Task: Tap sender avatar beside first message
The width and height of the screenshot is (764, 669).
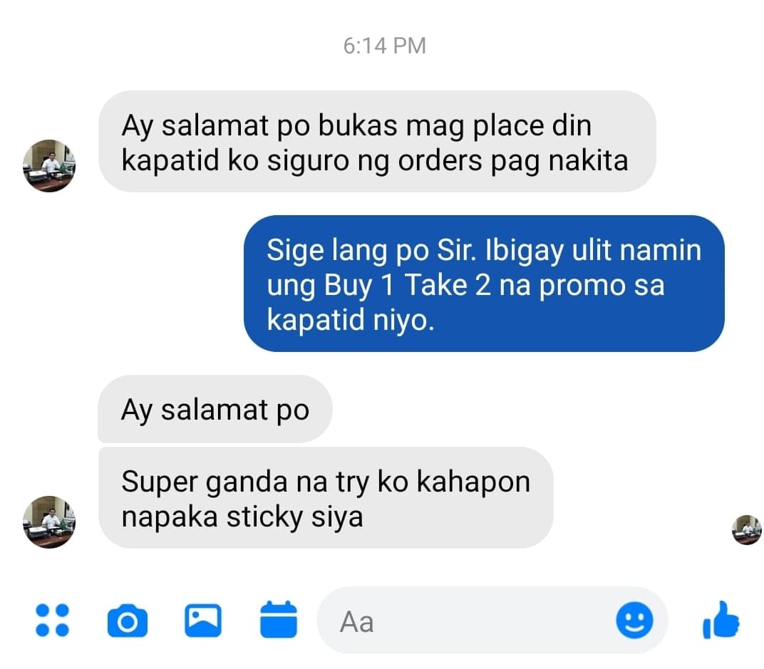Action: point(49,166)
